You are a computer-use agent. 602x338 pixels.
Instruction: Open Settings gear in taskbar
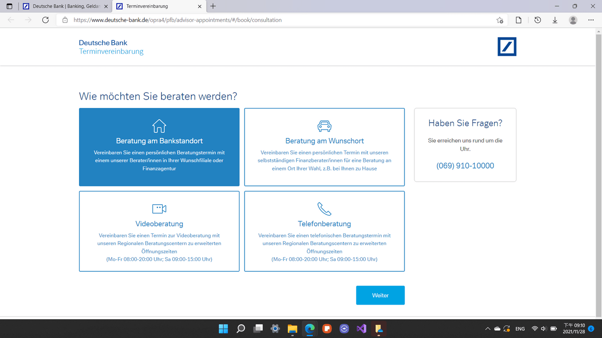(x=275, y=329)
